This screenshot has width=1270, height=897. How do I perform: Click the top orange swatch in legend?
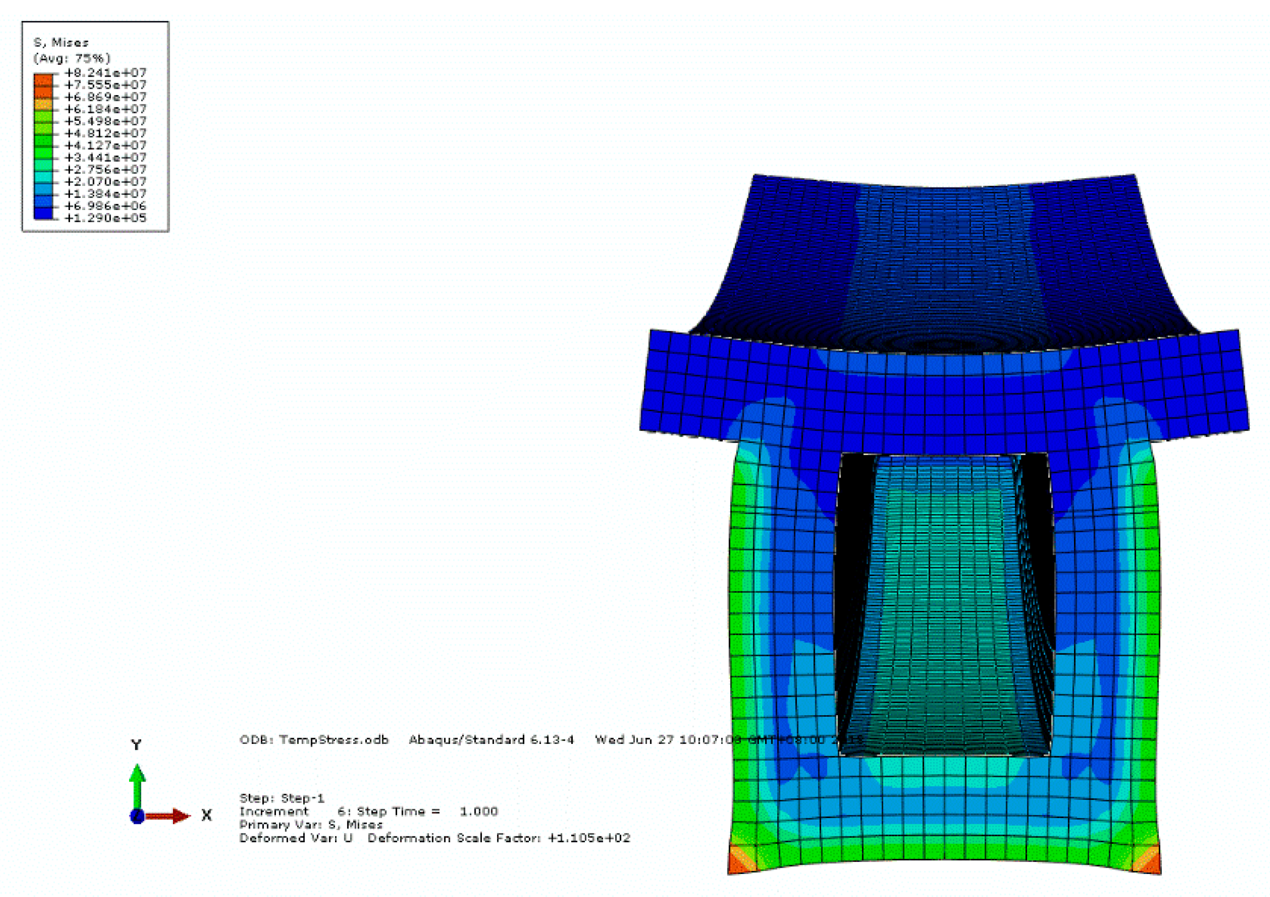[43, 79]
